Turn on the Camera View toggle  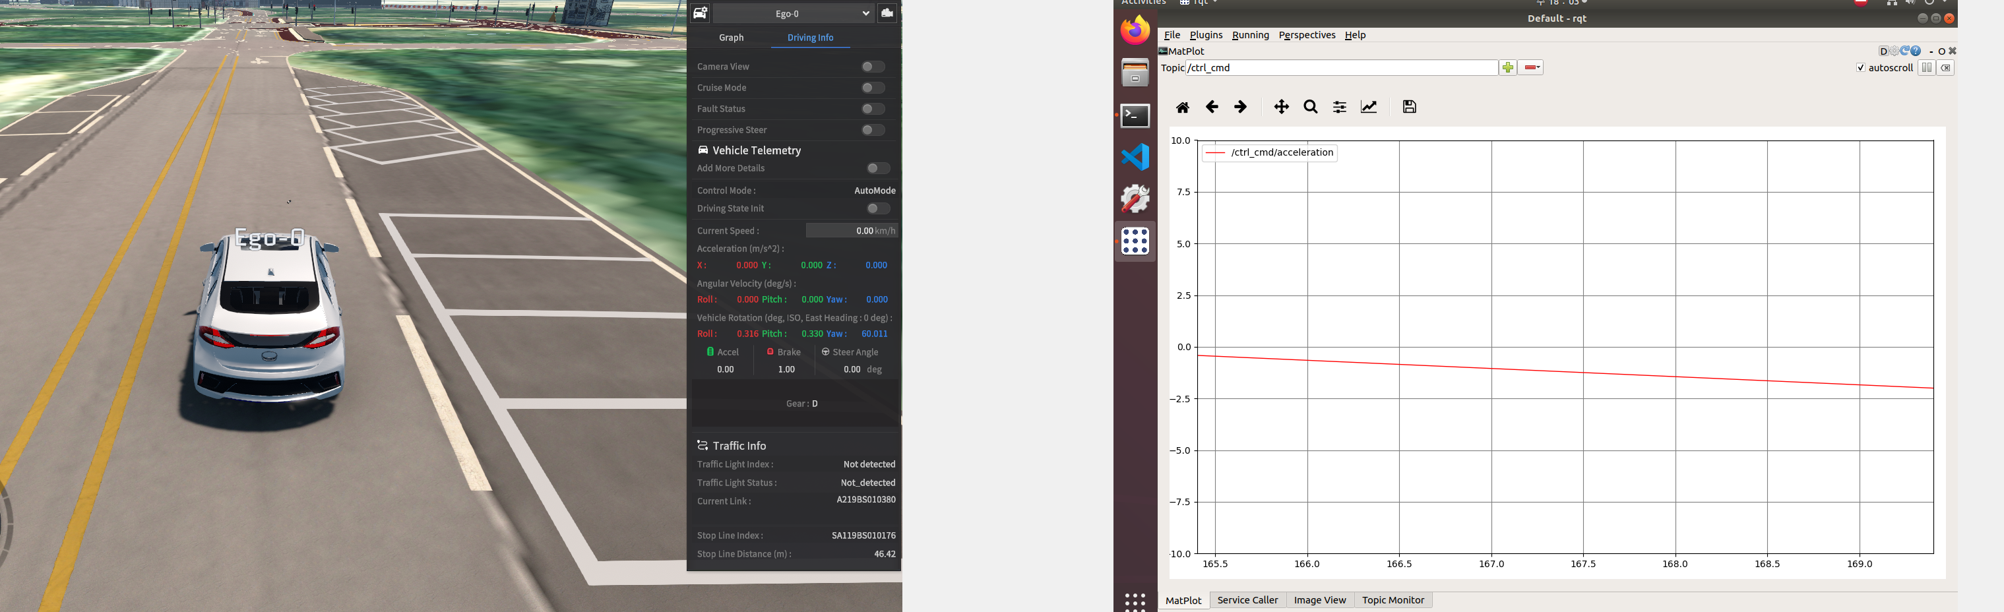coord(872,67)
